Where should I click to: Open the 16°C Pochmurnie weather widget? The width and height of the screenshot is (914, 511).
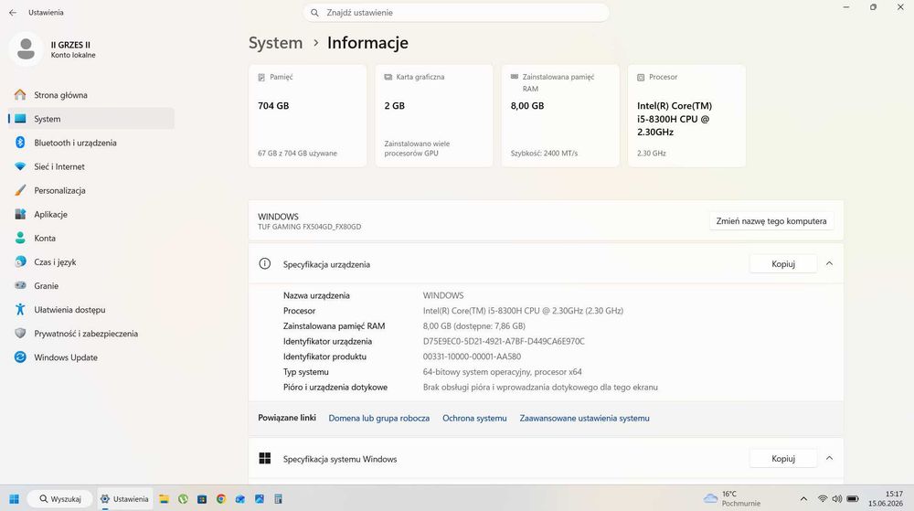pos(732,499)
